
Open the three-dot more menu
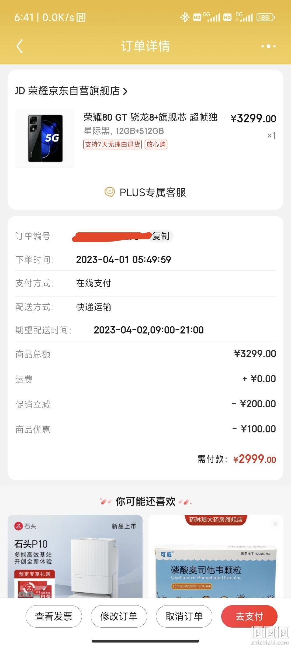pos(268,46)
